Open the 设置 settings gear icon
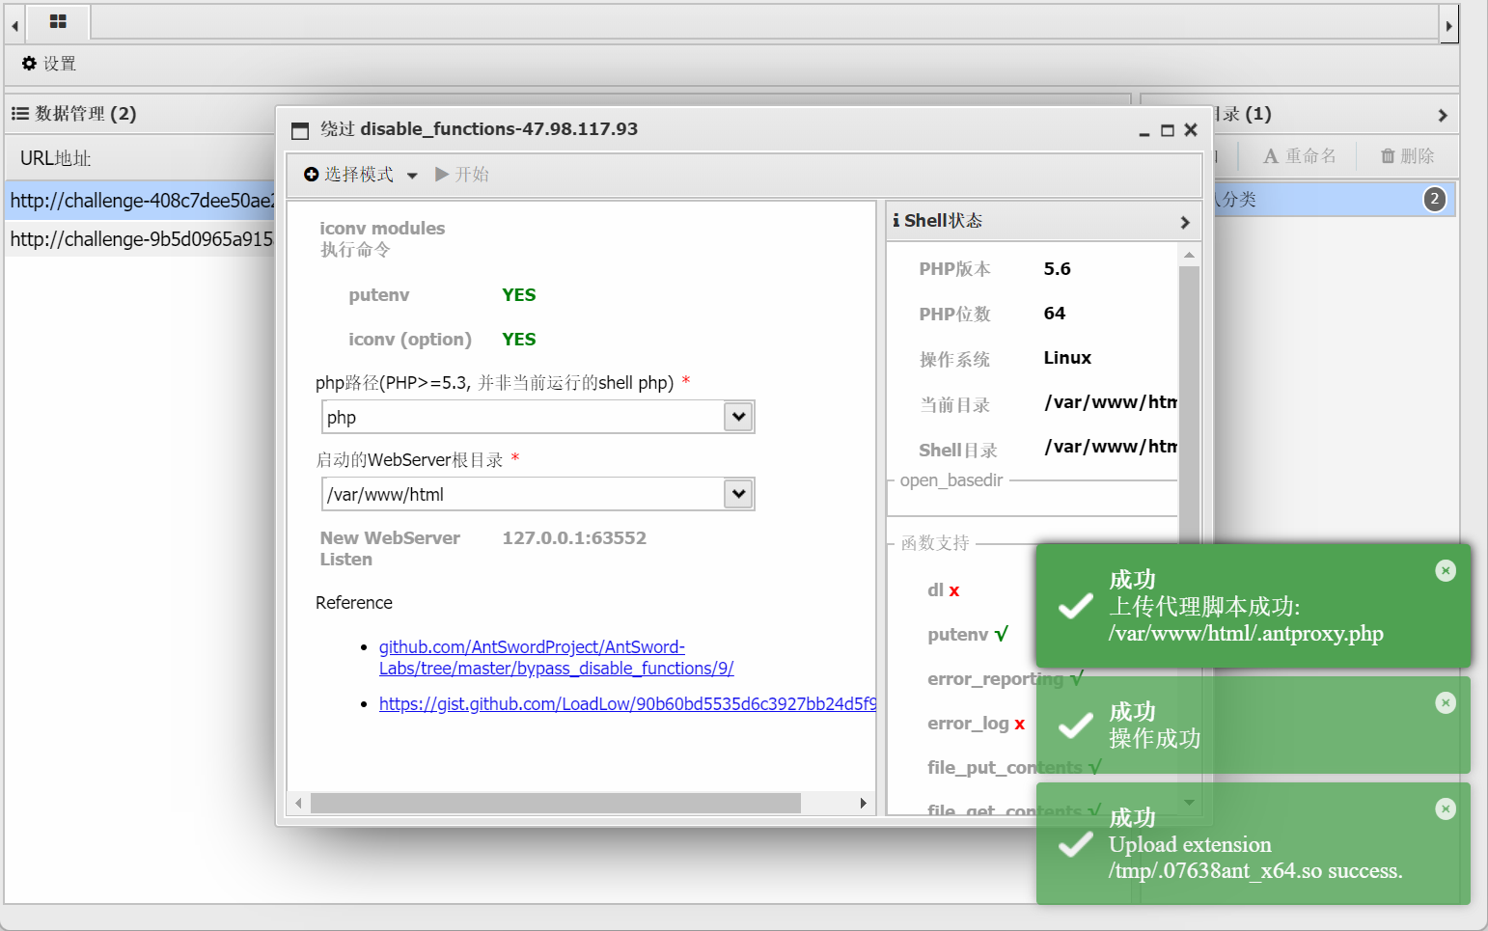The height and width of the screenshot is (931, 1488). [28, 64]
